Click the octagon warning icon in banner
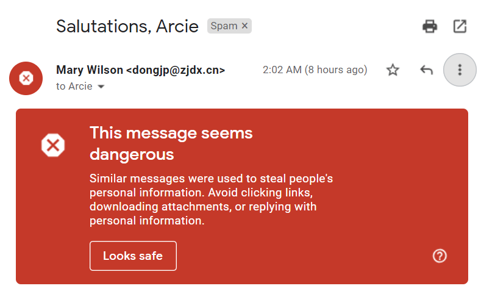Screen dimensions: 481x294 [53, 145]
